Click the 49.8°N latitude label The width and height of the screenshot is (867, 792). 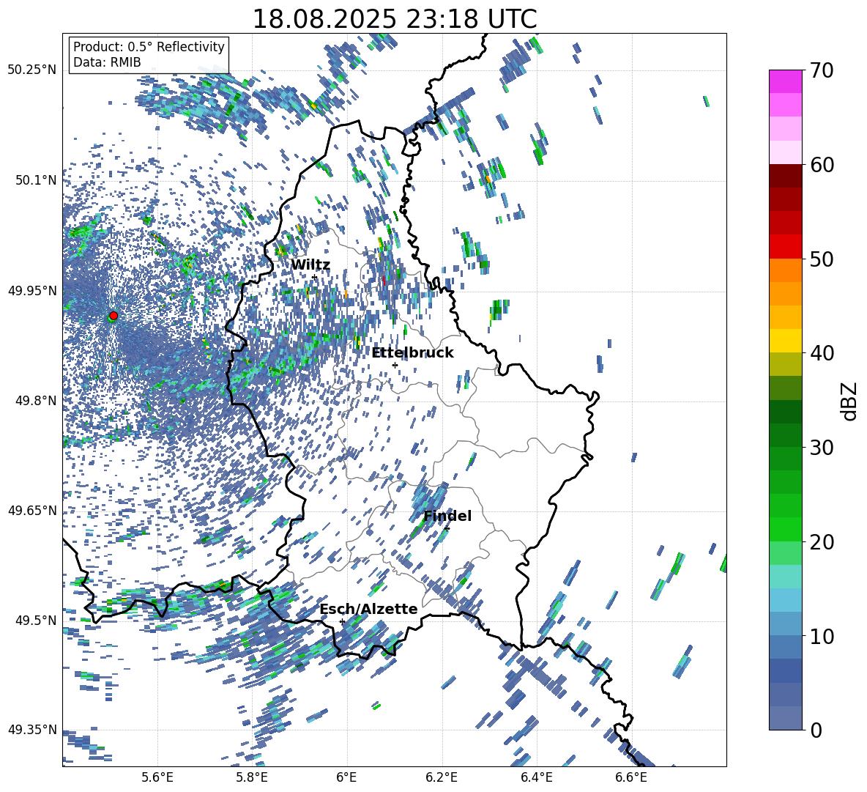(x=36, y=401)
